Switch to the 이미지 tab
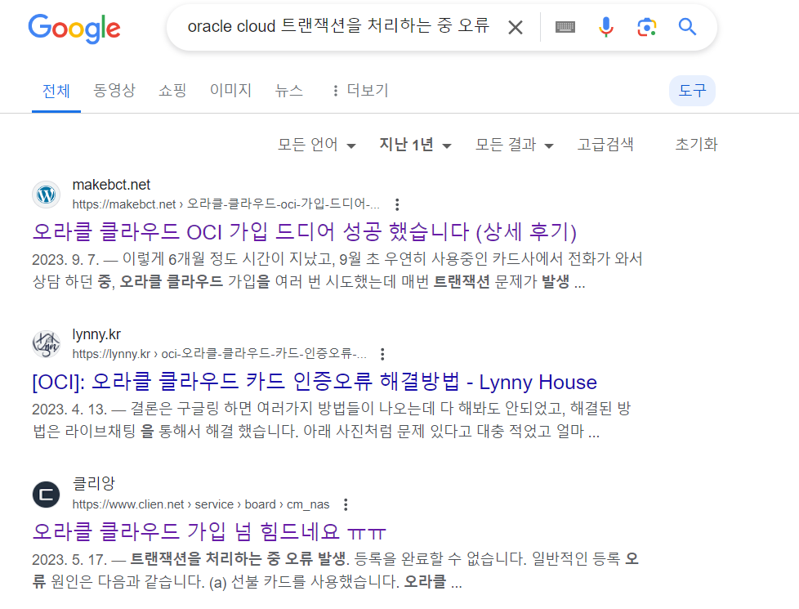 (231, 91)
